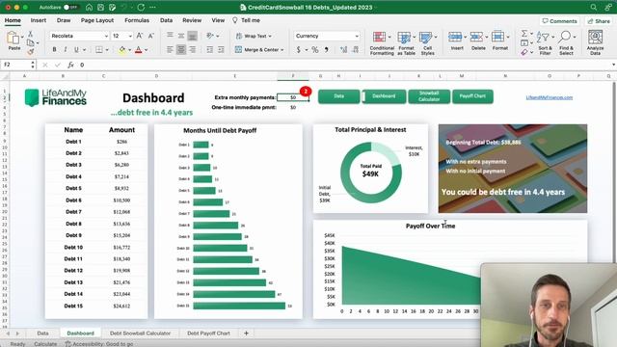Open the Insert ribbon tab

[39, 20]
